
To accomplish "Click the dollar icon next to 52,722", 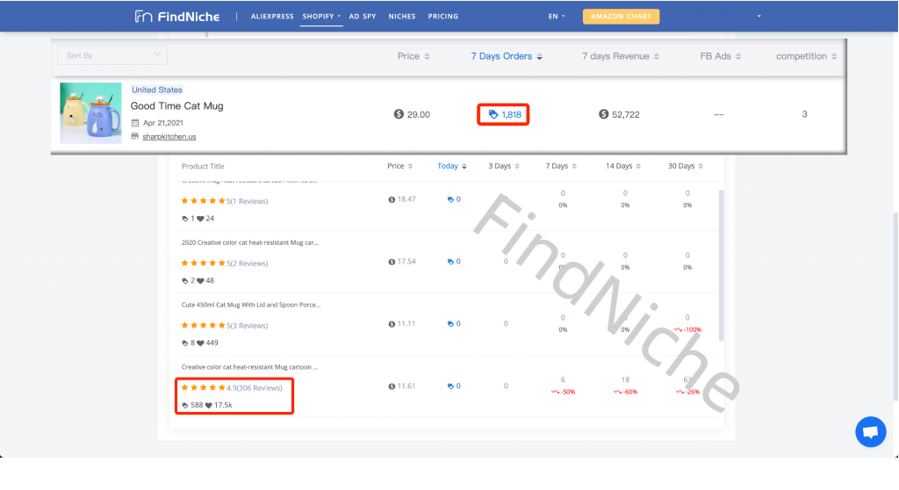I will (604, 114).
